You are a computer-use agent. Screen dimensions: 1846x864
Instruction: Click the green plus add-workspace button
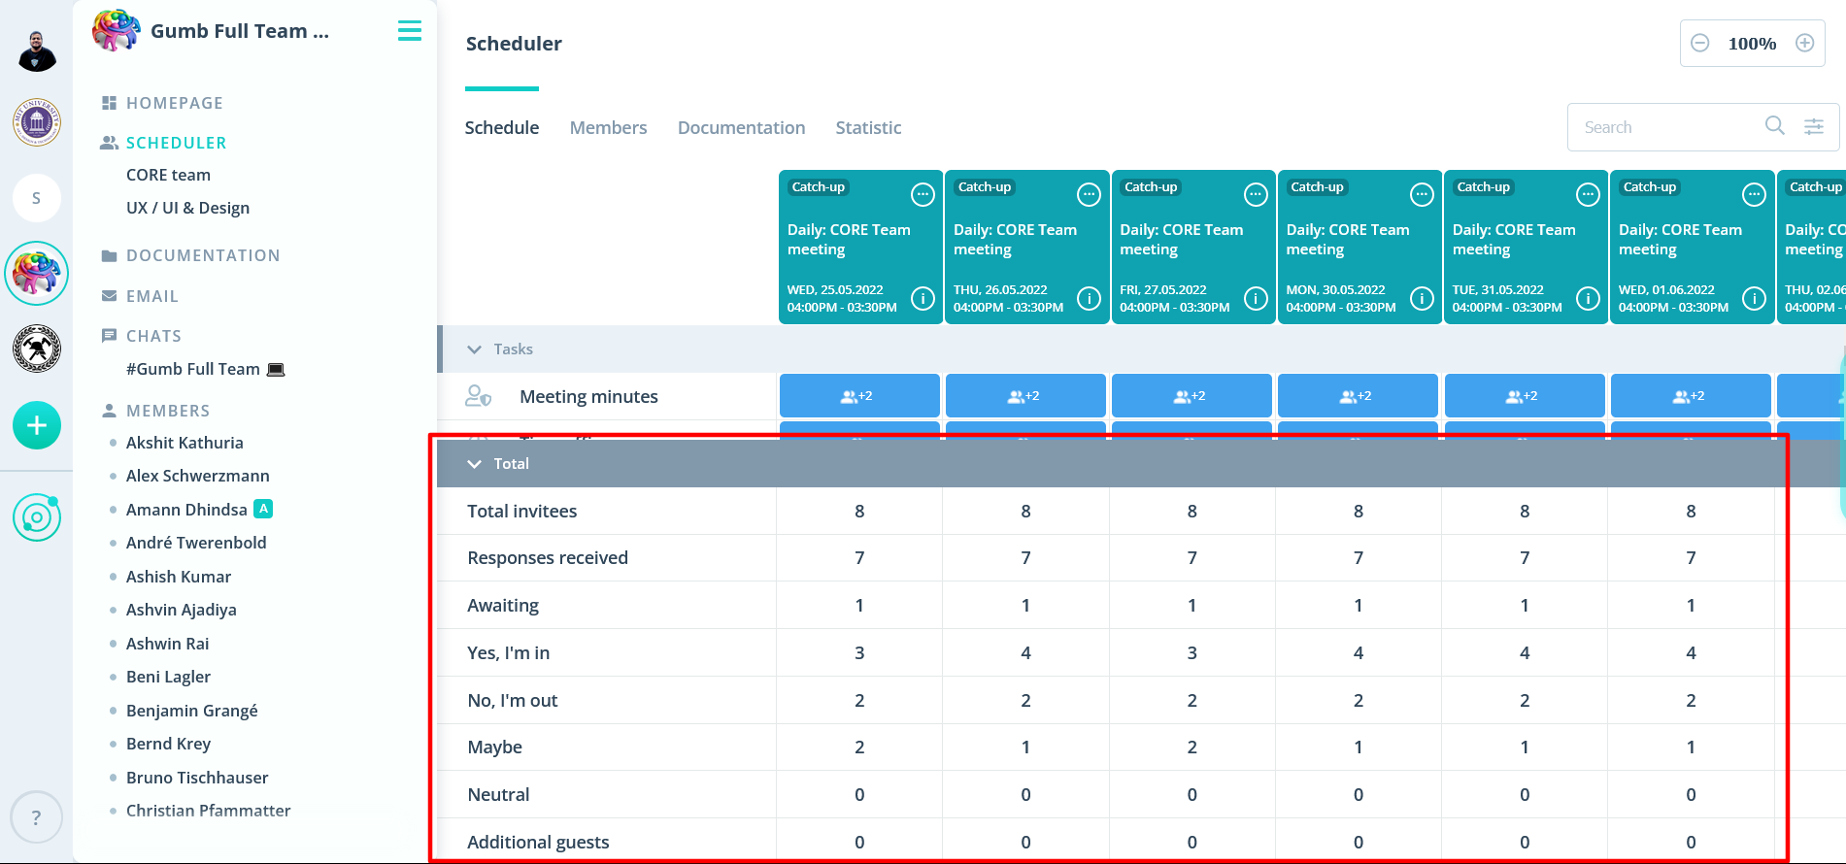(37, 425)
